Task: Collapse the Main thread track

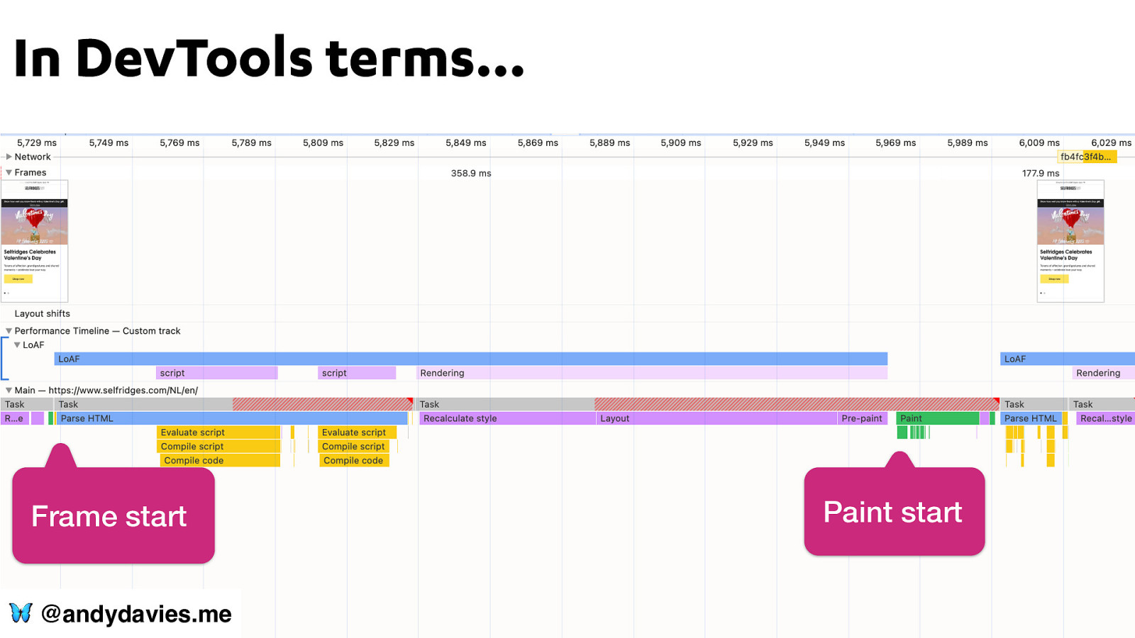Action: pos(9,391)
